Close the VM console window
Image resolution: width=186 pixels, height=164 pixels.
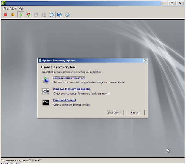click(x=180, y=3)
